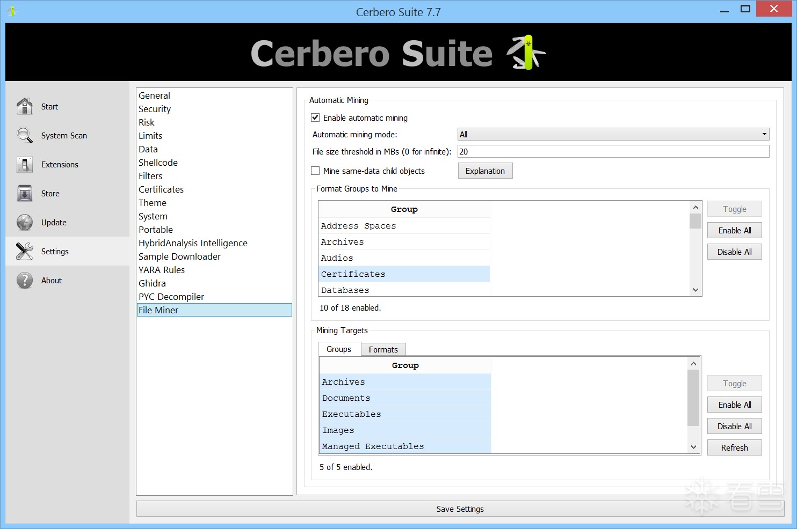The width and height of the screenshot is (797, 529).
Task: Open the Automatic mining mode dropdown
Action: (x=613, y=134)
